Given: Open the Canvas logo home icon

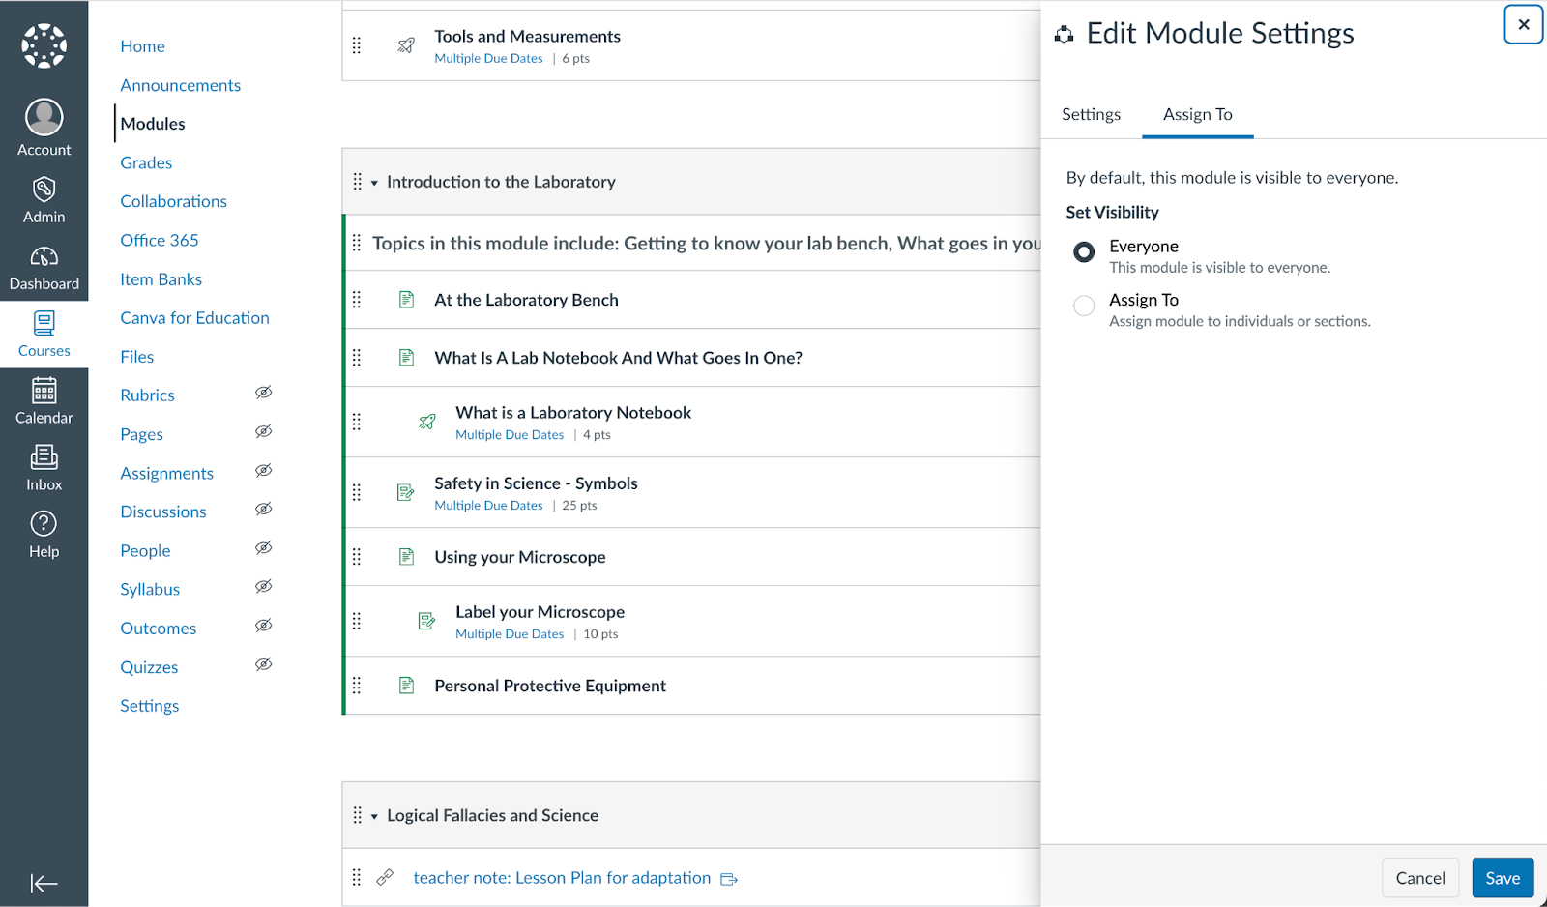Looking at the screenshot, I should 44,45.
